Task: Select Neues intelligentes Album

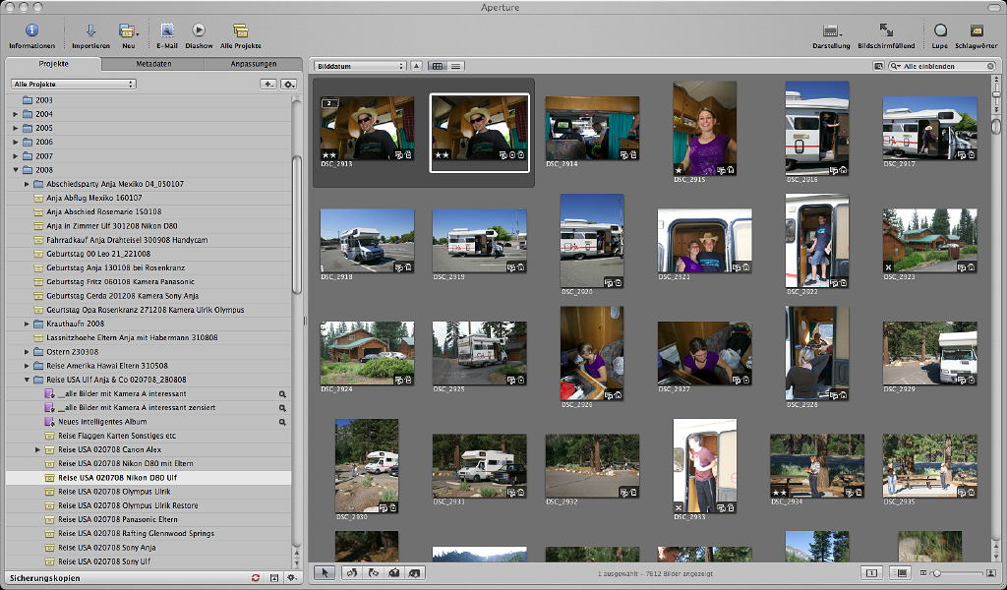Action: point(102,421)
